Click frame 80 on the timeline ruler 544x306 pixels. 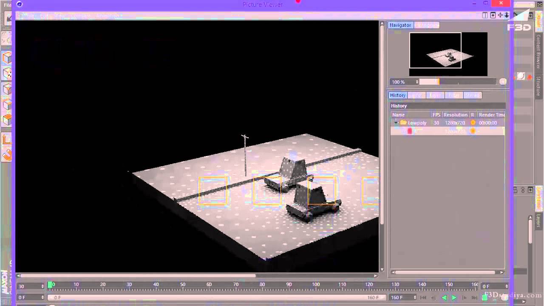click(x=262, y=285)
